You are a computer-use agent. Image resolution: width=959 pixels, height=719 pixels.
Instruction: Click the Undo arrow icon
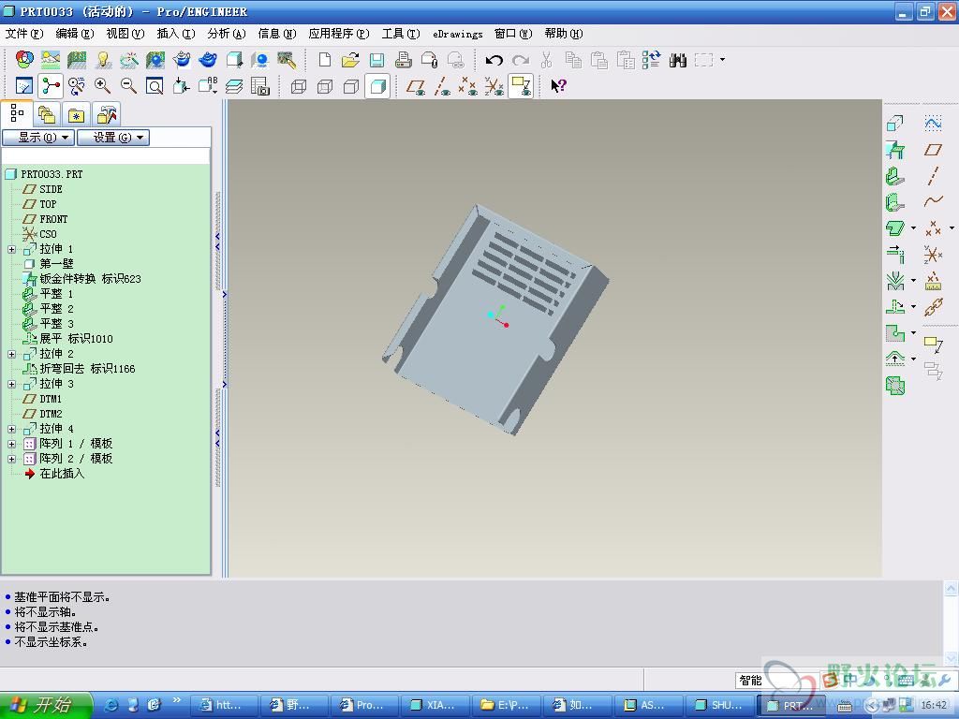[494, 60]
